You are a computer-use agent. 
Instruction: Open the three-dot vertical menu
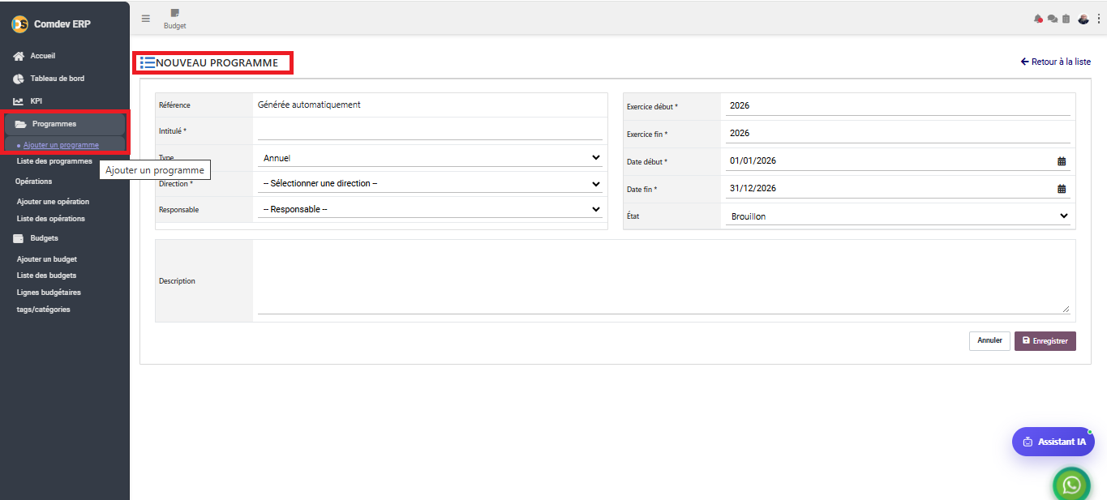click(1099, 19)
